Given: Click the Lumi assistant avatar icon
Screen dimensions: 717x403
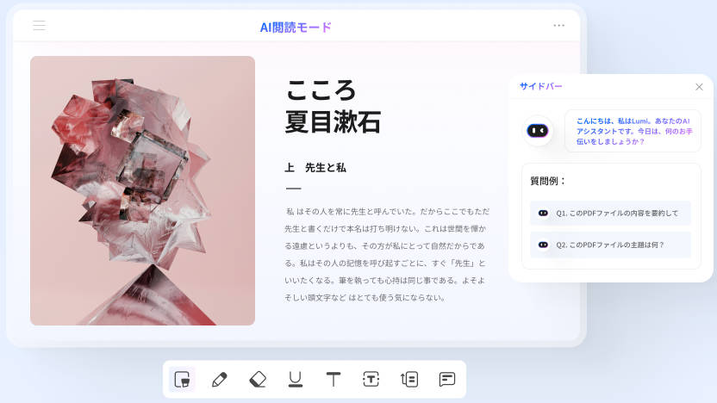Looking at the screenshot, I should 538,131.
